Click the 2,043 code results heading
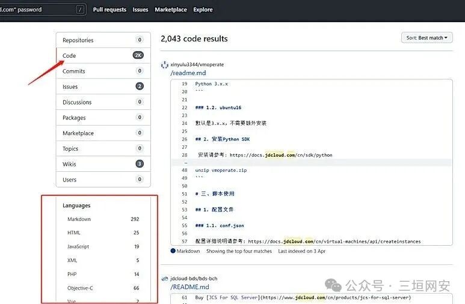This screenshot has height=304, width=465. click(194, 38)
